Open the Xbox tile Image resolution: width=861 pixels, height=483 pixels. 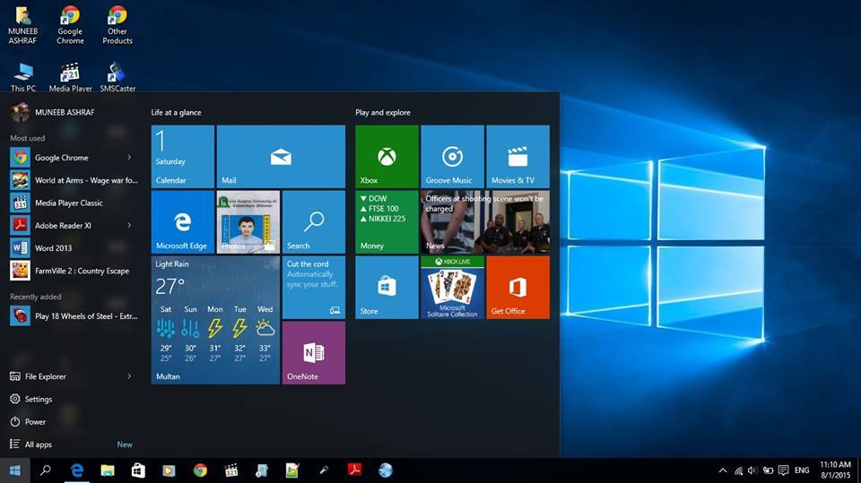pyautogui.click(x=387, y=157)
